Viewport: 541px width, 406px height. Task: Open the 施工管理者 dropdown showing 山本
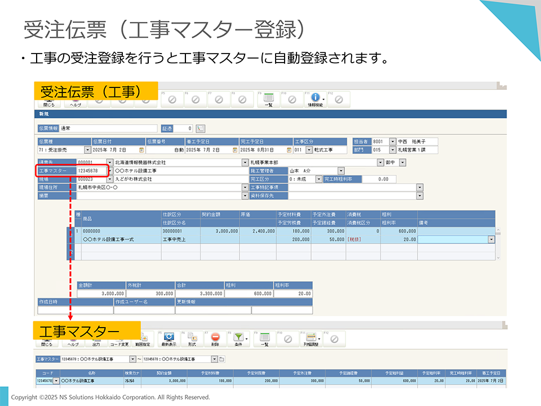pos(341,171)
